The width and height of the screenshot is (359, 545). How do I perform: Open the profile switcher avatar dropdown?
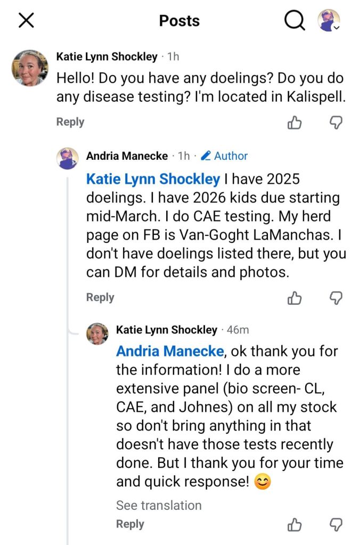pyautogui.click(x=329, y=21)
